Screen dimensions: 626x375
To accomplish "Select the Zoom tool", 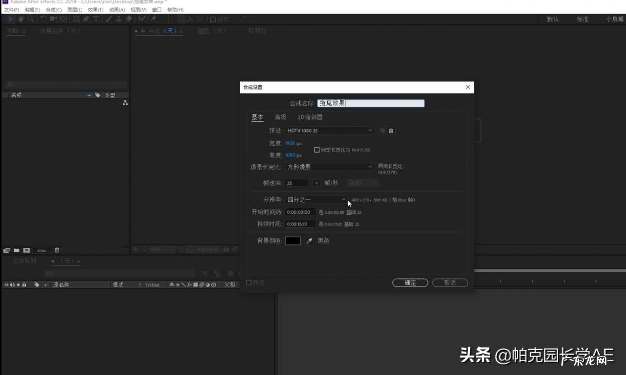I will tap(30, 19).
